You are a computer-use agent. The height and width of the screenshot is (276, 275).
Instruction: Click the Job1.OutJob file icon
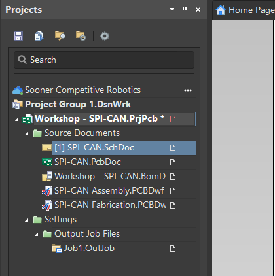[x=57, y=249]
